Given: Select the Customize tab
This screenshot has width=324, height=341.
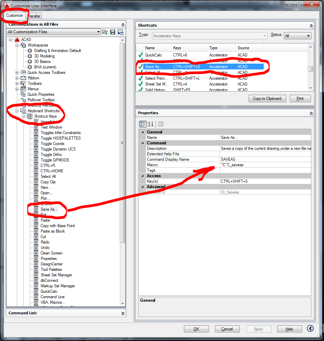Looking at the screenshot, I should [x=14, y=15].
